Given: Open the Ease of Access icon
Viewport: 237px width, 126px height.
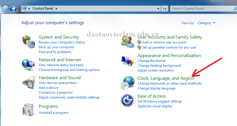Looking at the screenshot, I should [x=127, y=101].
